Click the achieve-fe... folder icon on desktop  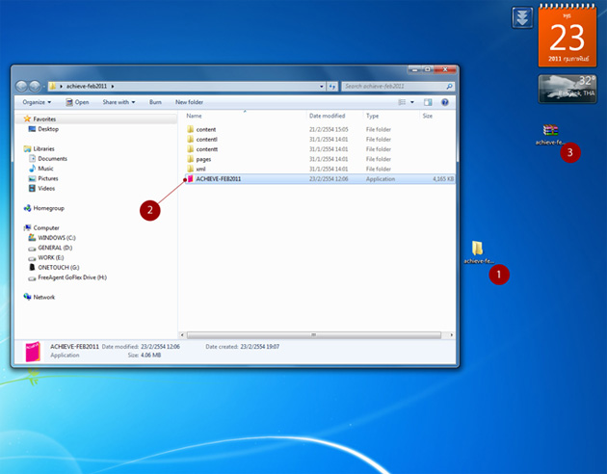coord(477,248)
